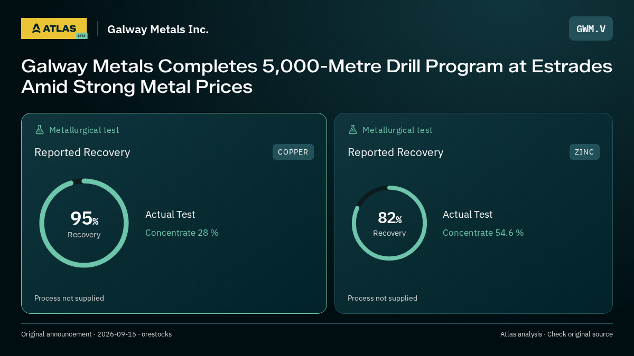Click the headline about the 5,000-Metre Drill Program
Screen dimensions: 634x356
click(x=316, y=76)
